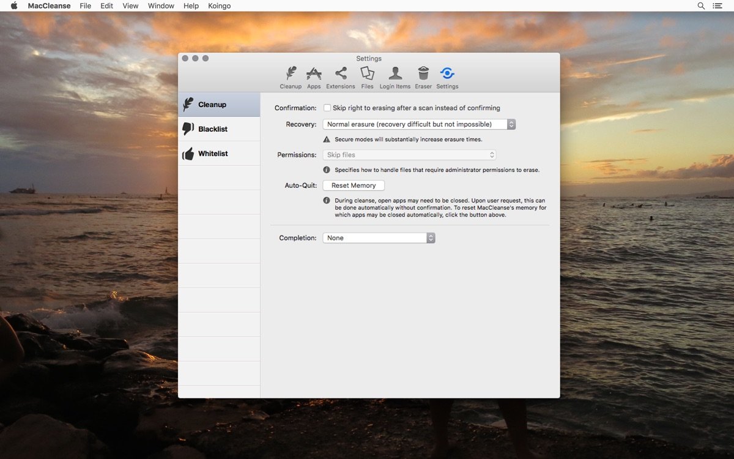Click the Settings toolbar icon
The height and width of the screenshot is (459, 734).
coord(447,75)
